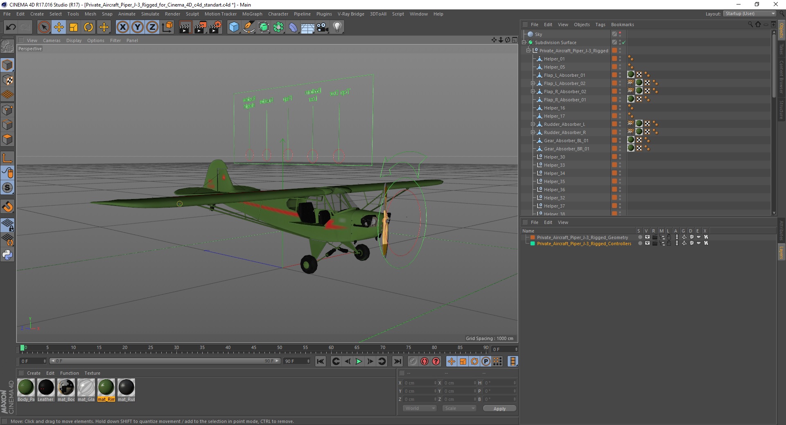
Task: Click the Snap magnet icon in sidebar
Action: (x=7, y=206)
